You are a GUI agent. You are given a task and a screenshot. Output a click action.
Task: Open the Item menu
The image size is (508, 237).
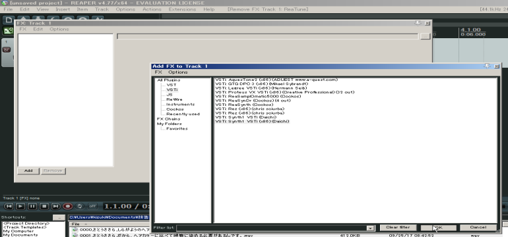(x=82, y=9)
